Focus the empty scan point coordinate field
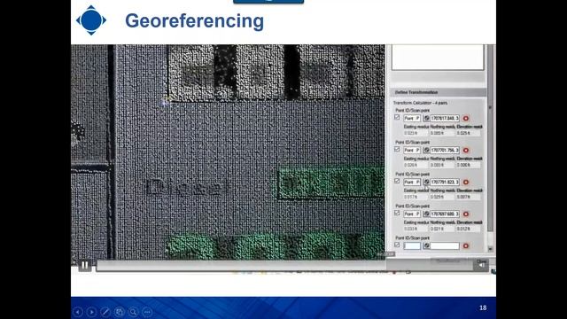 point(445,246)
